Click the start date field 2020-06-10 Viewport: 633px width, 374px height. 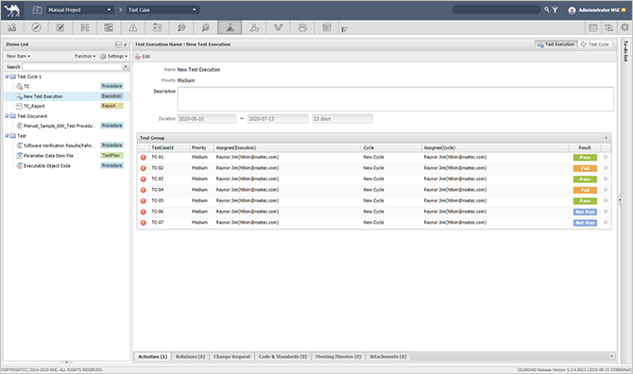pyautogui.click(x=207, y=119)
